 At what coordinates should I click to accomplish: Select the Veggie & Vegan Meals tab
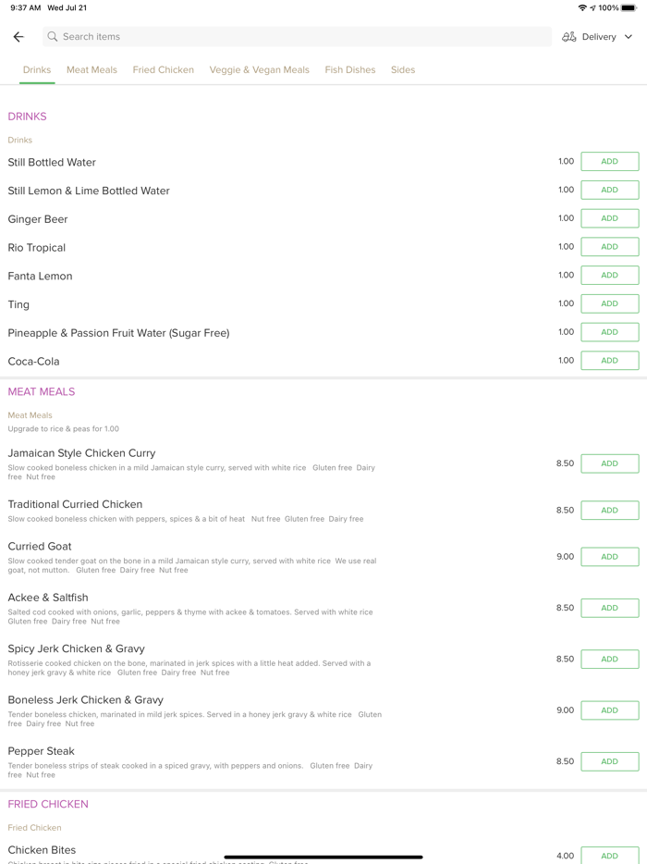[260, 70]
